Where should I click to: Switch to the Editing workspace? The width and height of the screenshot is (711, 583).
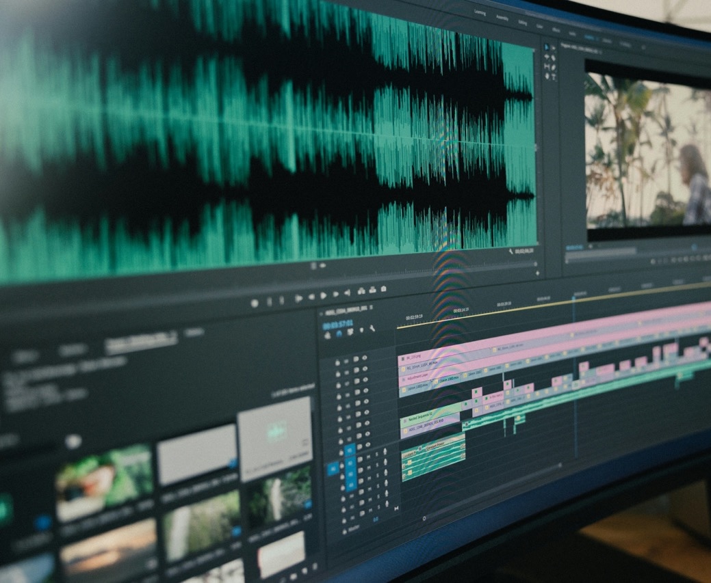coord(523,23)
